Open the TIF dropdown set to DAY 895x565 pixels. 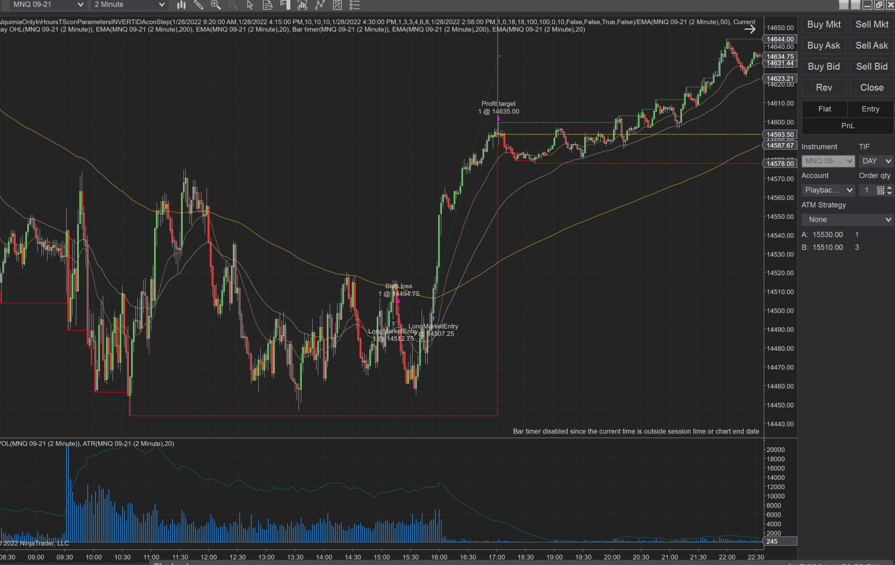[x=876, y=161]
